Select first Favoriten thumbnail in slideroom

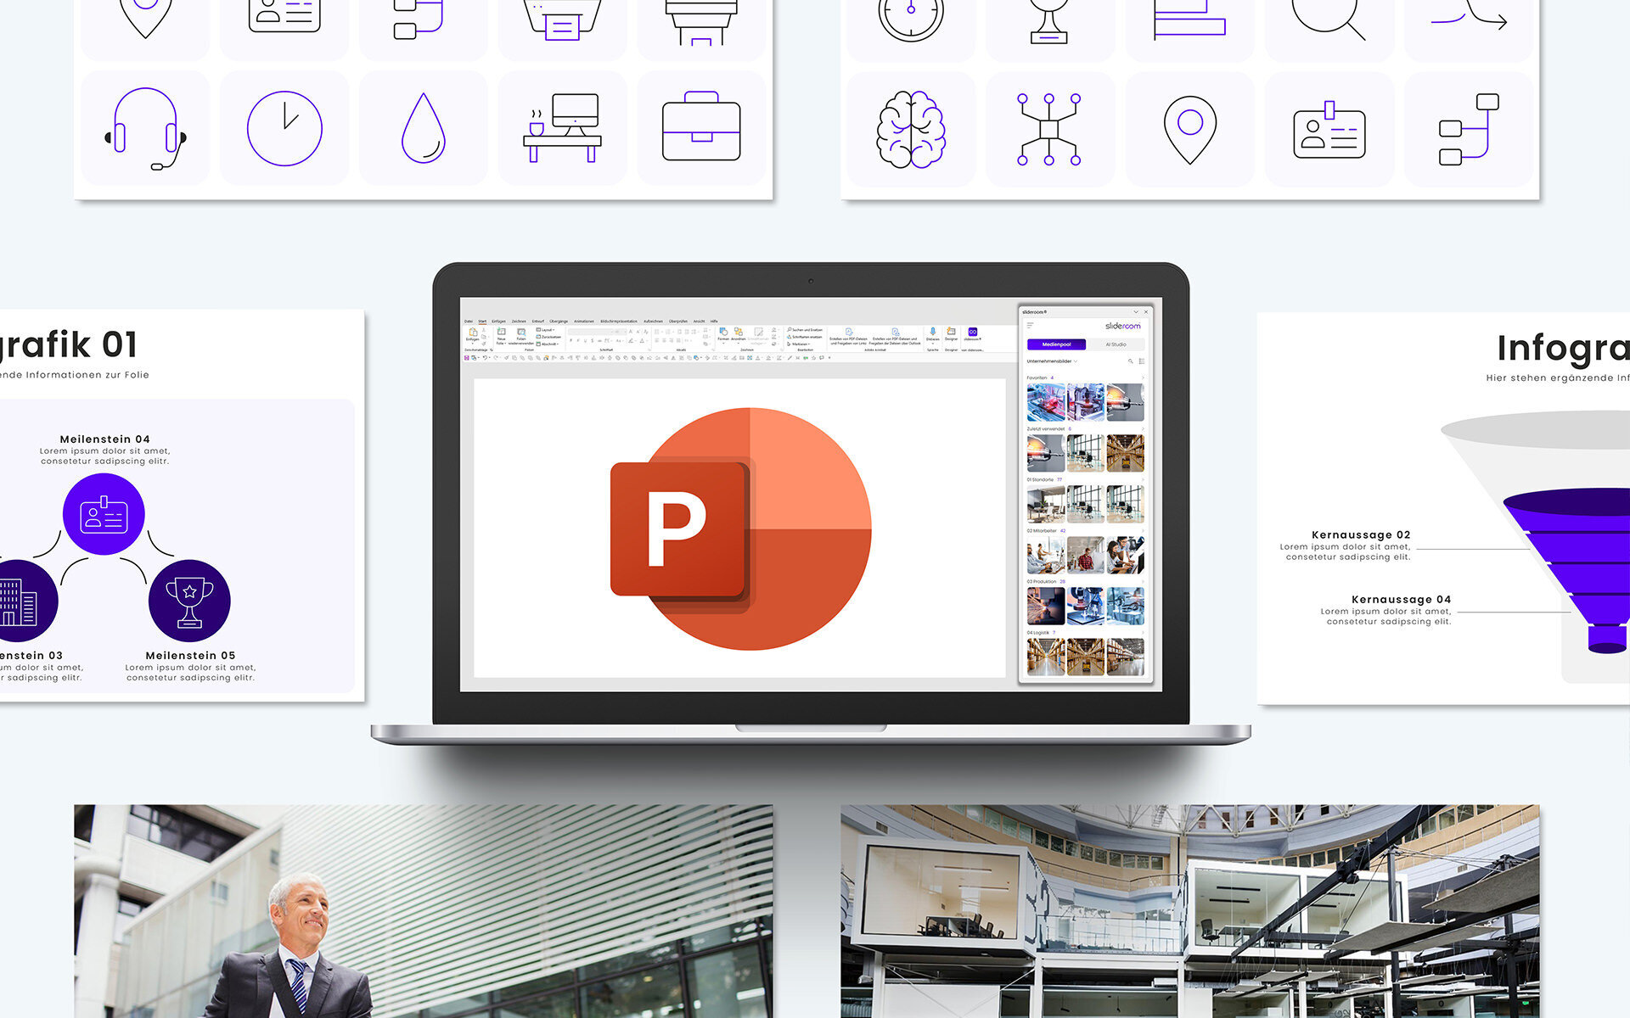tap(1046, 402)
